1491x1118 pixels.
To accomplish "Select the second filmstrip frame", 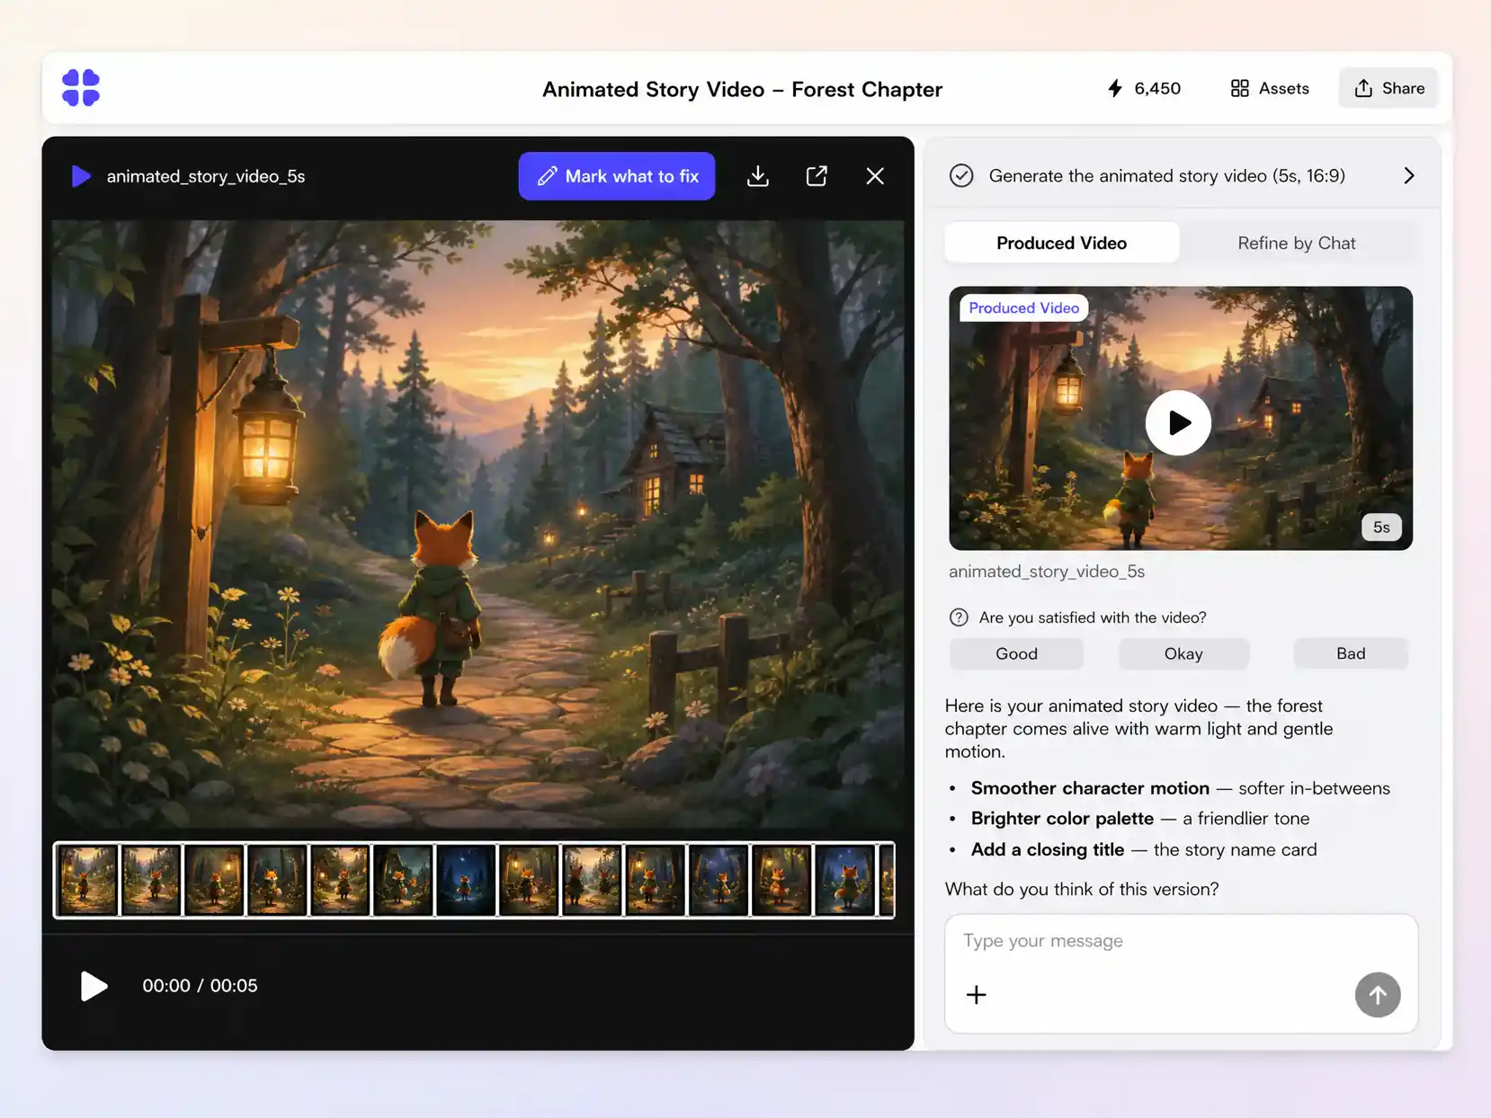I will 151,880.
